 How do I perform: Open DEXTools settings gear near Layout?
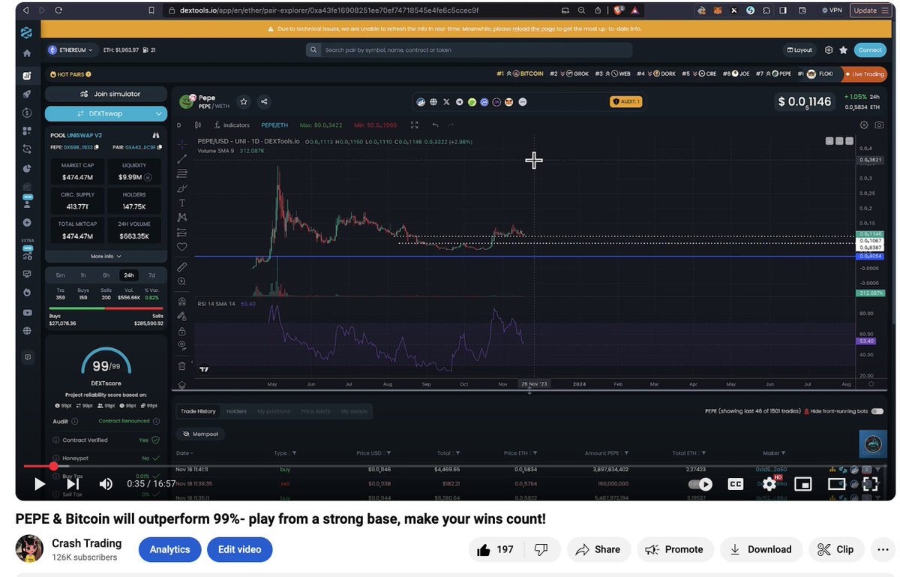pos(829,50)
